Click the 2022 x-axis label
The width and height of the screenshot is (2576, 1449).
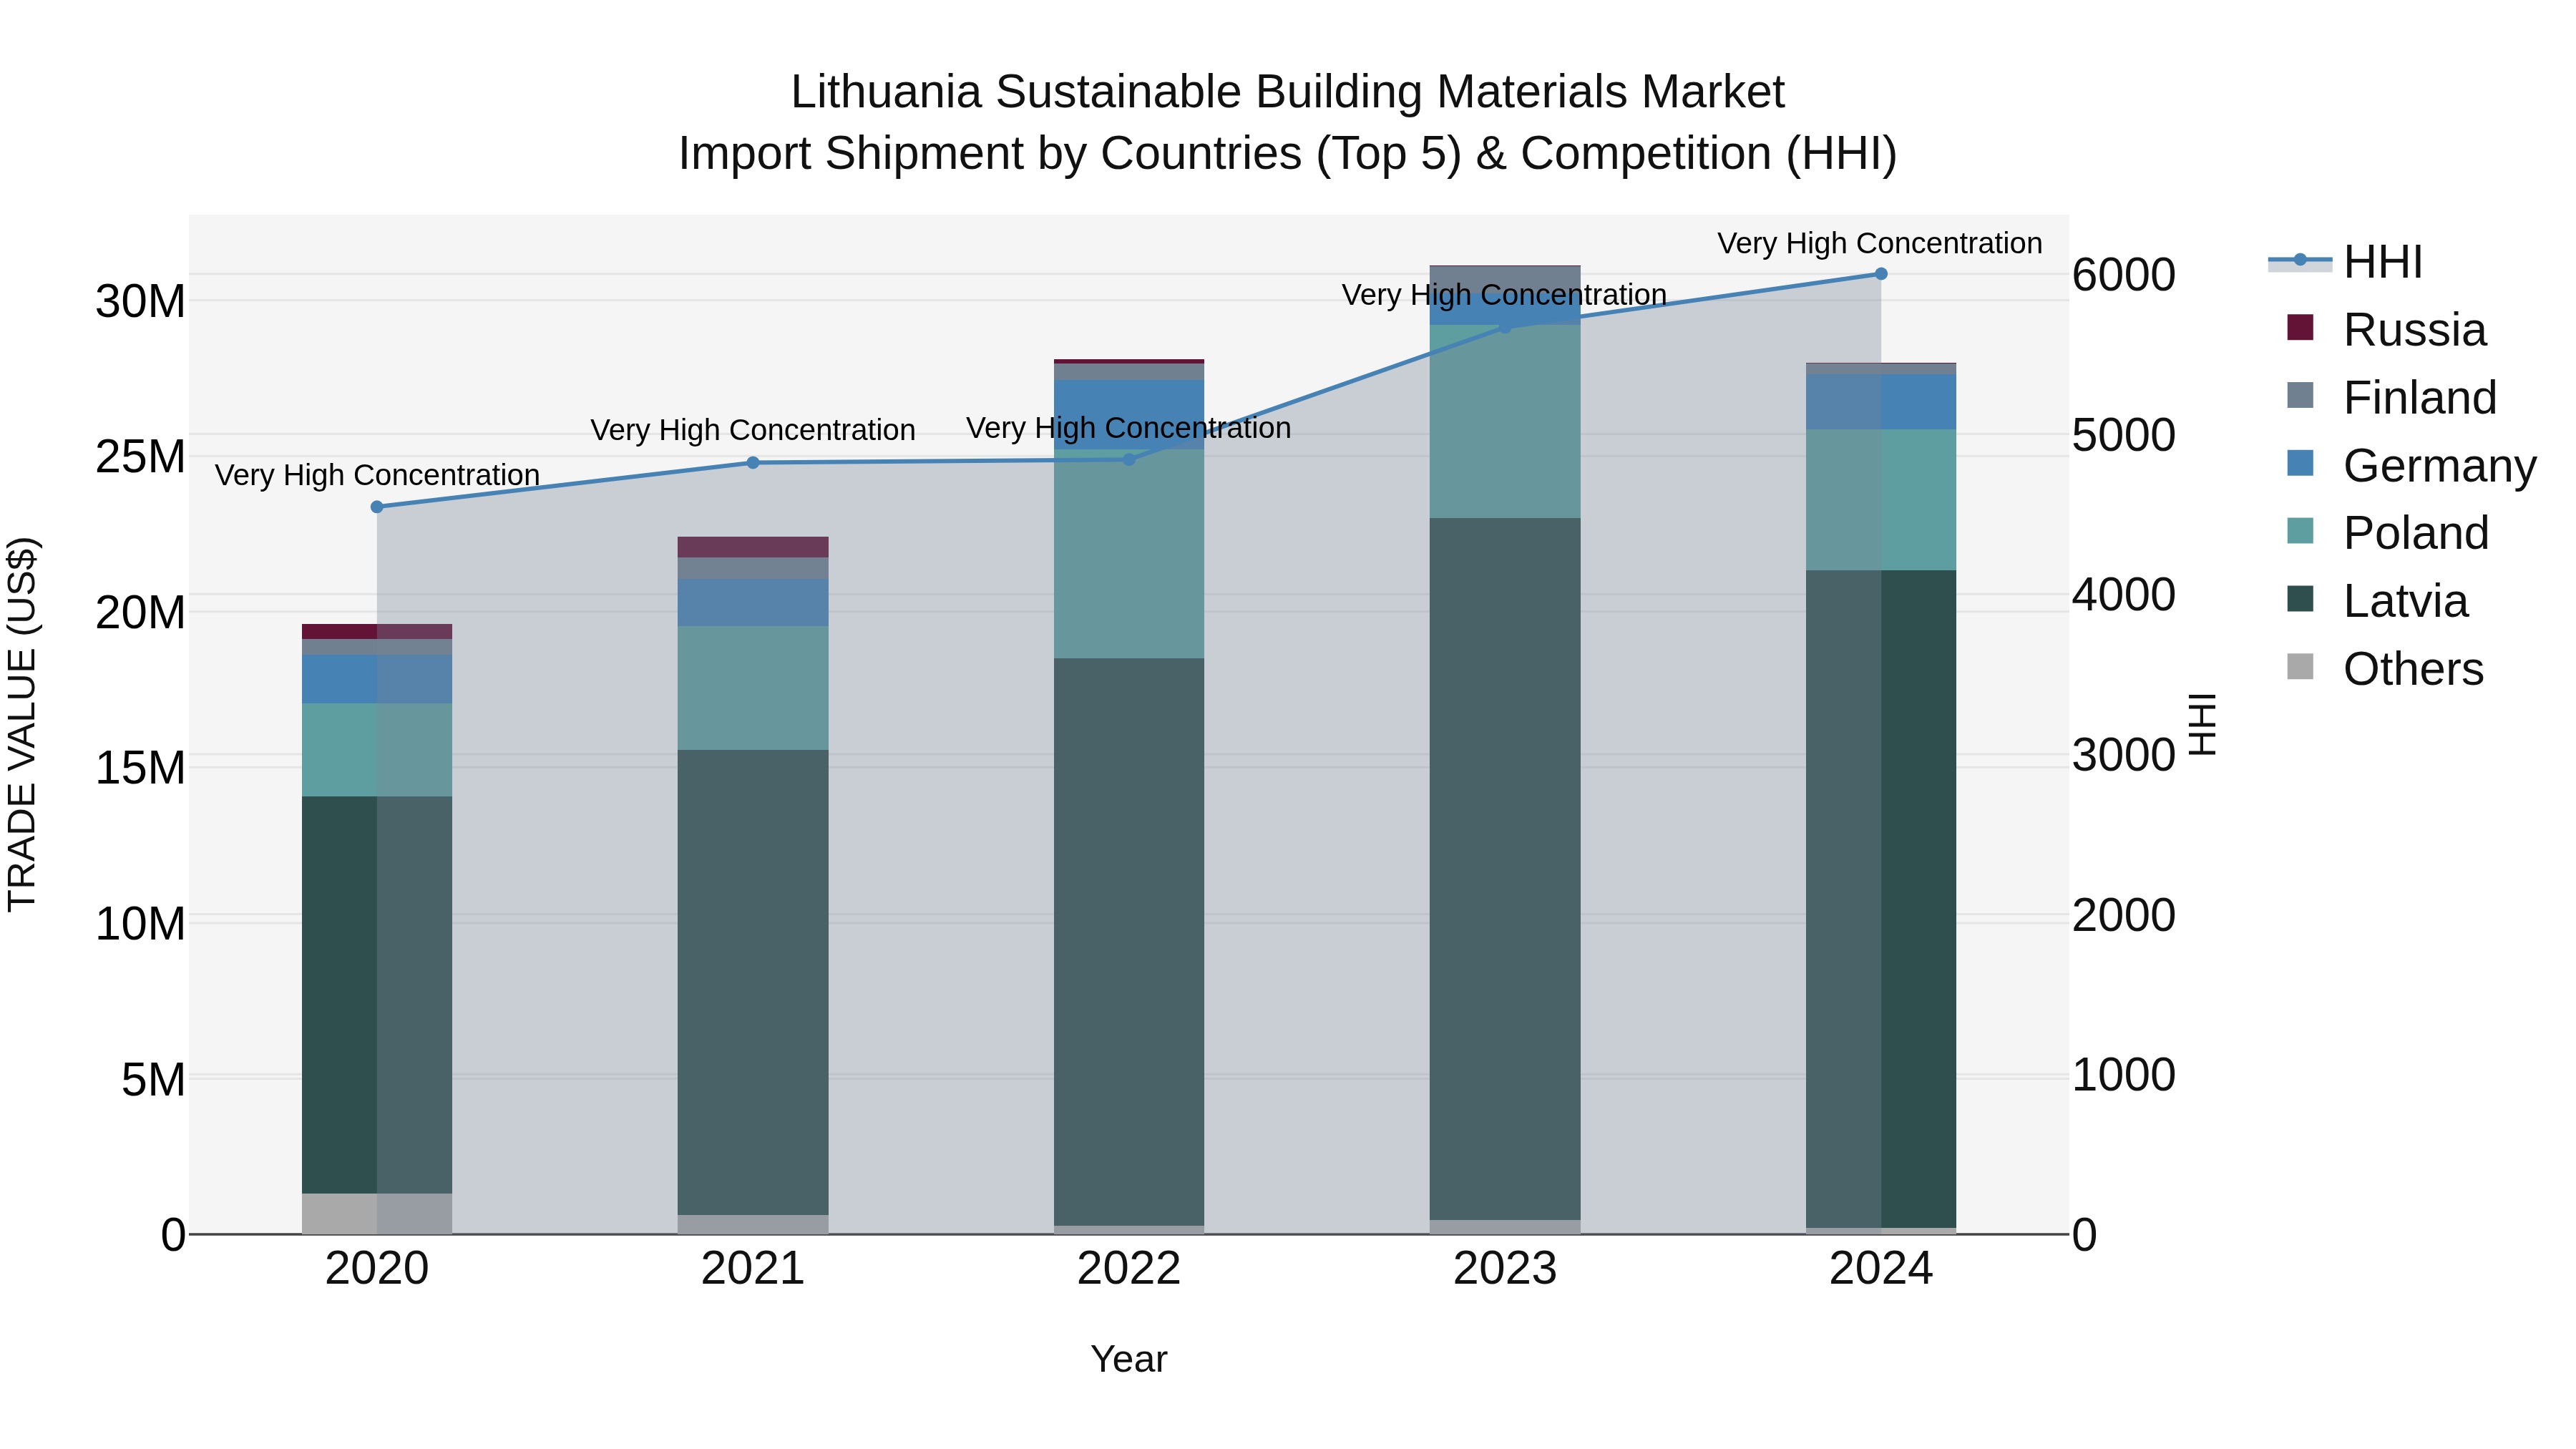[x=1129, y=1269]
